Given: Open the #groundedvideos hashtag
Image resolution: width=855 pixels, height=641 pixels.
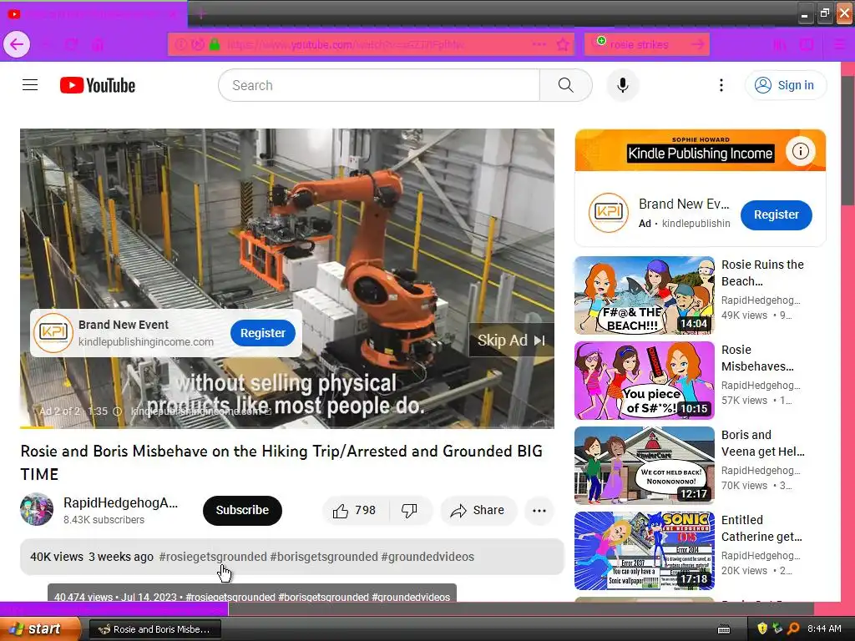Looking at the screenshot, I should click(x=427, y=557).
